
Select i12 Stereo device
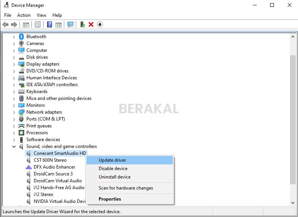pyautogui.click(x=43, y=194)
